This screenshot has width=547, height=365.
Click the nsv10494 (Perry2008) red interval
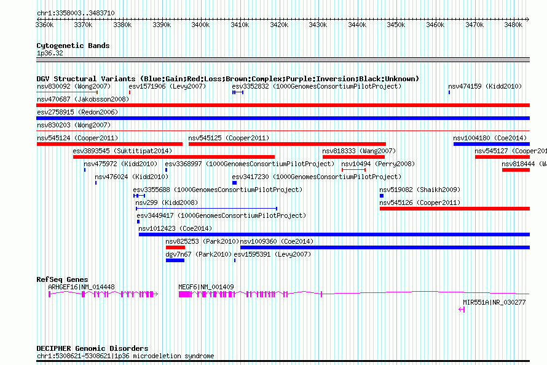(x=354, y=170)
